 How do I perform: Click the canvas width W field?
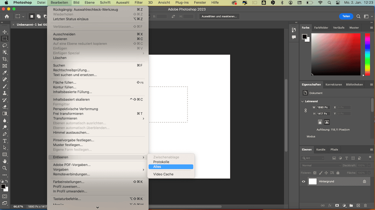click(x=323, y=107)
